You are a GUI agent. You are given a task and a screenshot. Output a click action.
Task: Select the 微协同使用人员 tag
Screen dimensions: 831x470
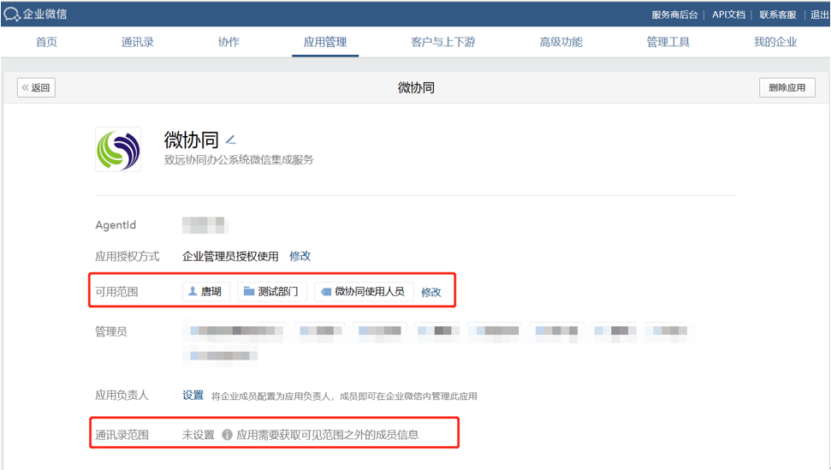coord(364,291)
